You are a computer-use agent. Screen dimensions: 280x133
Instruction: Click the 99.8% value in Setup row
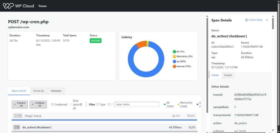(x=191, y=116)
